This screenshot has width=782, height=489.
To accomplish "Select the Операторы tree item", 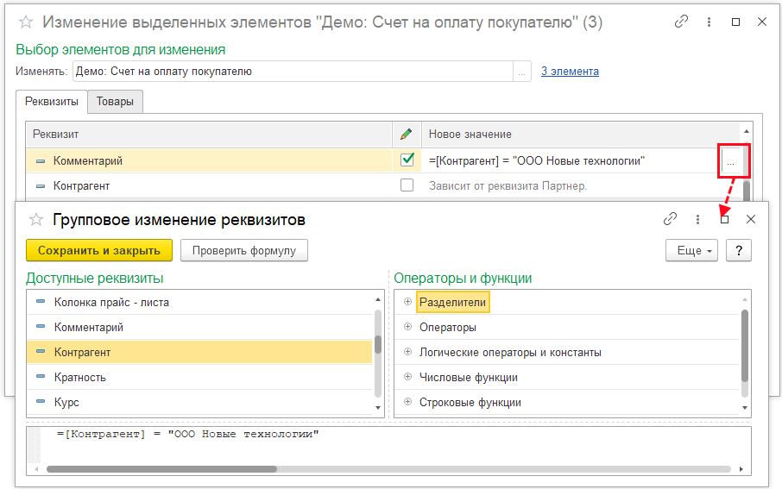I will [447, 328].
